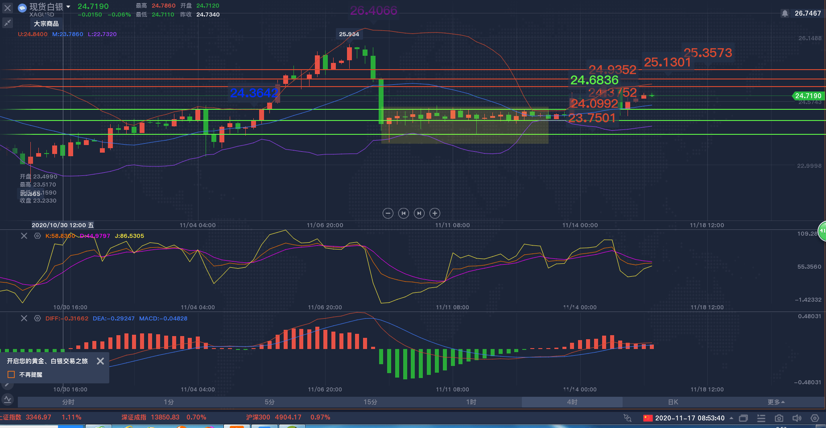
Task: Click the 25.1301 price level label
Action: 667,62
